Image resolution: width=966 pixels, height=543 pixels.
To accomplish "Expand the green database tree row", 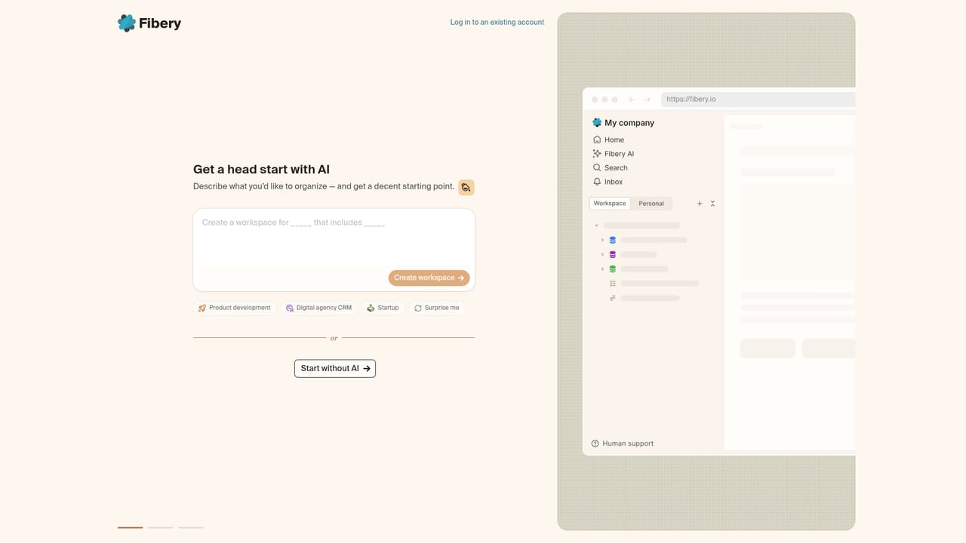I will click(x=602, y=269).
